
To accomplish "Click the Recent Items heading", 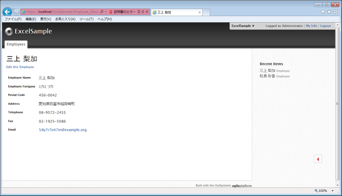I will [271, 64].
